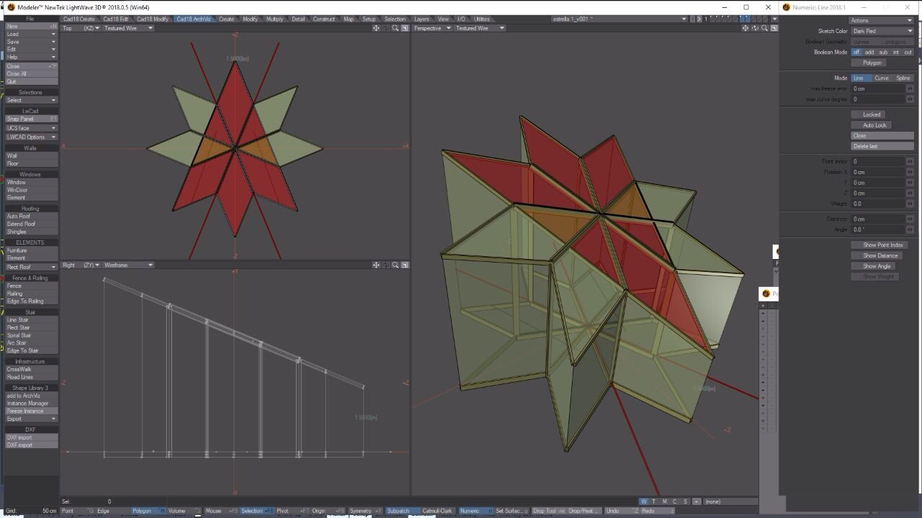Open the Perspective view type dropdown

click(x=433, y=28)
